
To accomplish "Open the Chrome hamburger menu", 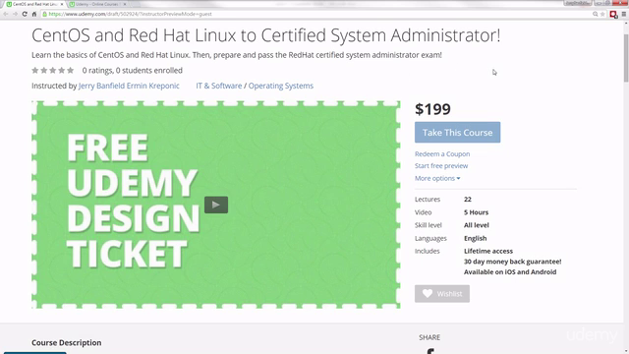I will (624, 14).
